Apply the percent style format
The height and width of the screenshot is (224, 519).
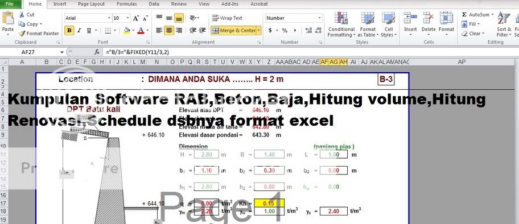[285, 31]
